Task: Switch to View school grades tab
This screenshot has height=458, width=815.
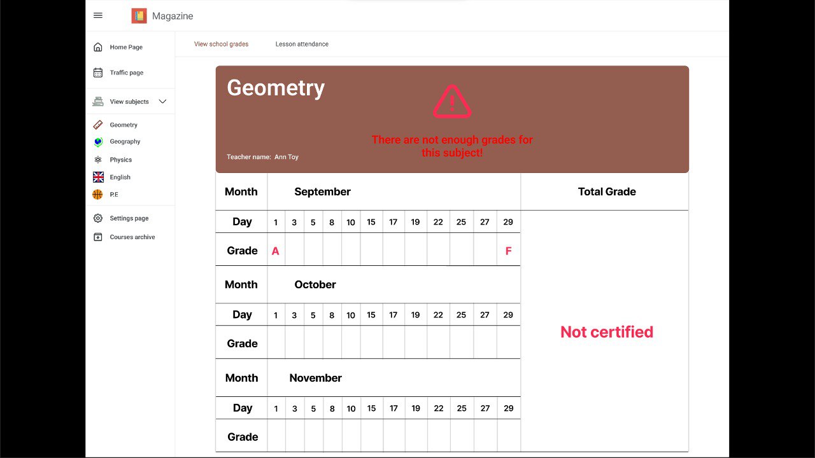Action: point(221,44)
